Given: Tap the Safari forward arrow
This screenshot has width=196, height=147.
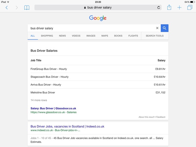Looking at the screenshot, I should 17,8.
